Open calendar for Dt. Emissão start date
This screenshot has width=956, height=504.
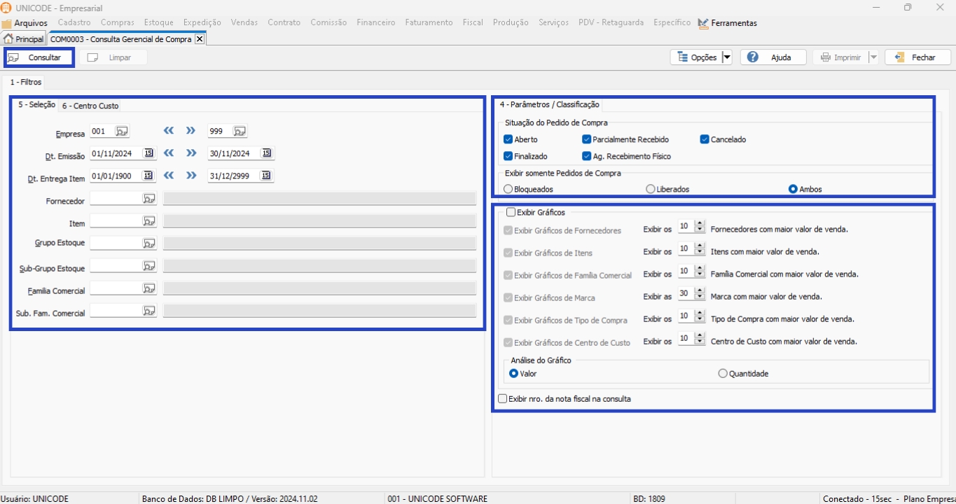click(148, 153)
